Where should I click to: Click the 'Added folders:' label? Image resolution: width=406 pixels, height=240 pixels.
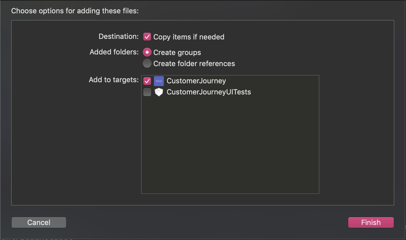pyautogui.click(x=114, y=52)
